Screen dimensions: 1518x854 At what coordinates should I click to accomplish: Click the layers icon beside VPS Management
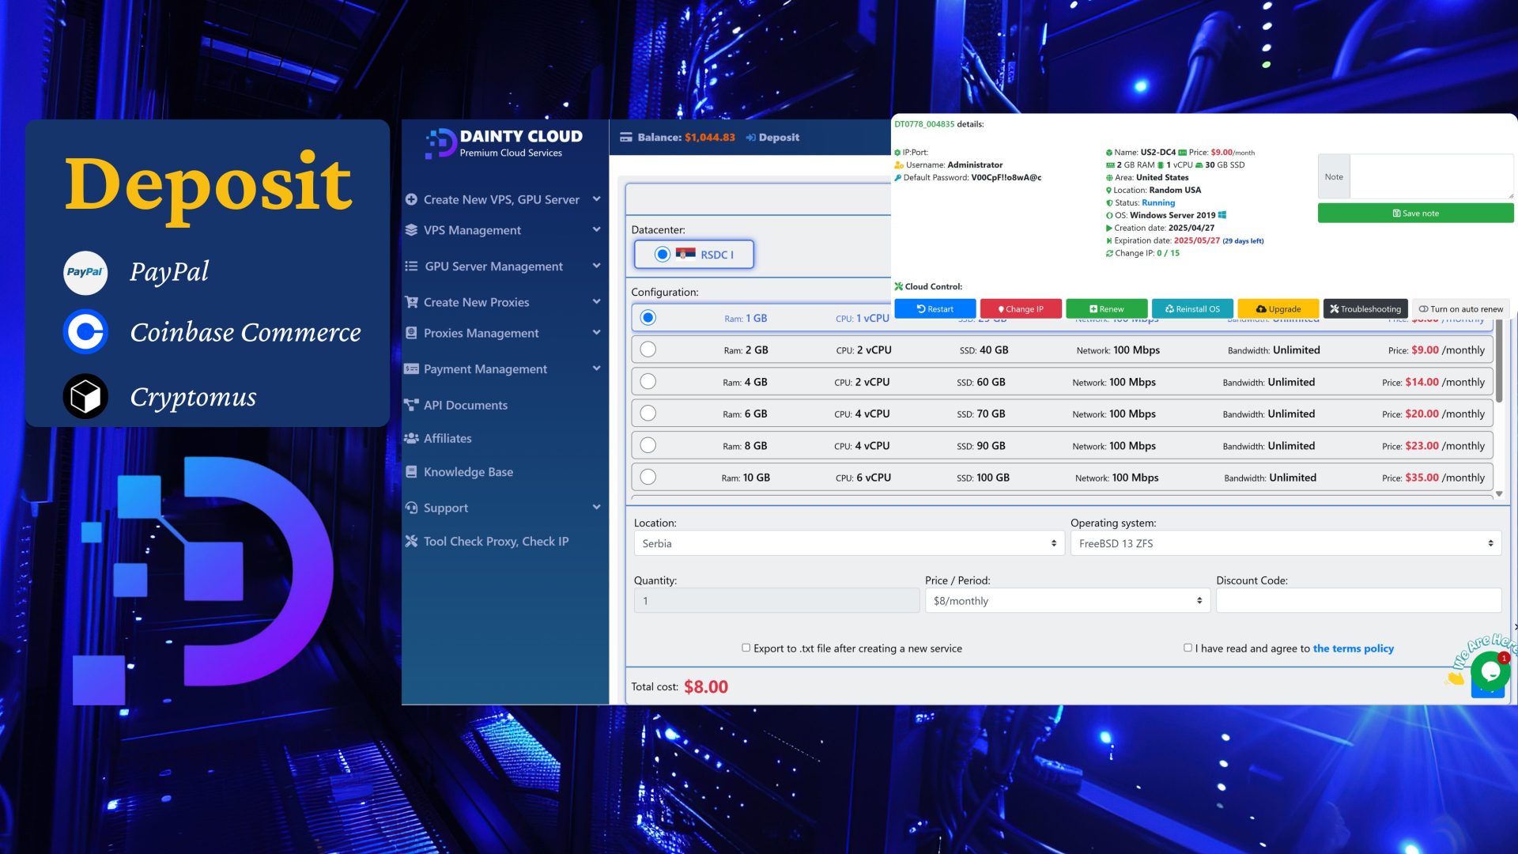point(411,230)
